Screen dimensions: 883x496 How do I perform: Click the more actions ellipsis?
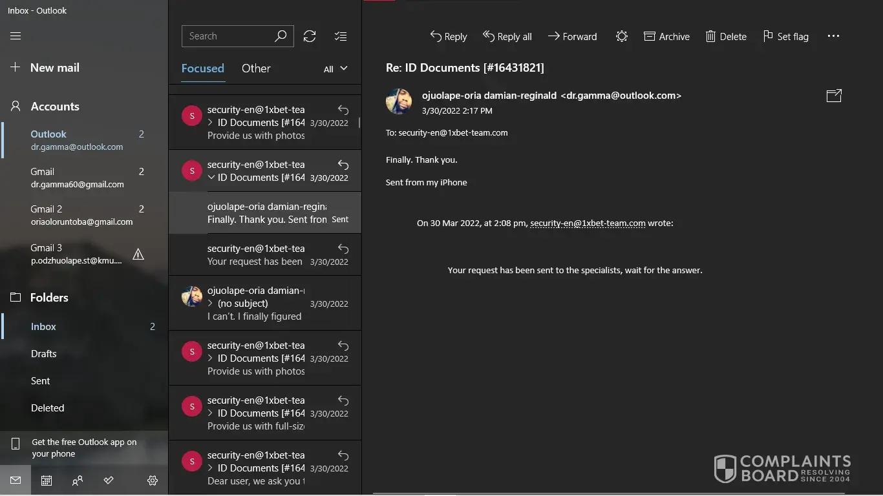click(x=833, y=37)
